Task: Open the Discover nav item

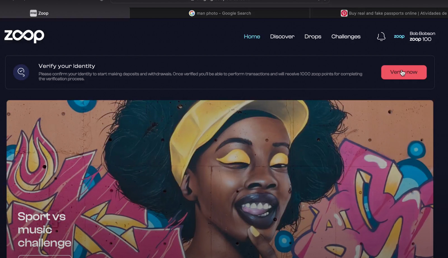Action: point(282,37)
